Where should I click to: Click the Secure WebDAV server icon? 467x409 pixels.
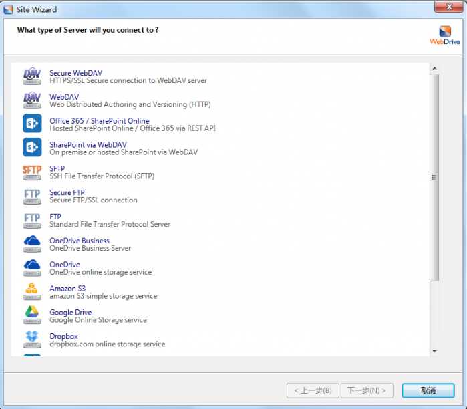point(32,76)
